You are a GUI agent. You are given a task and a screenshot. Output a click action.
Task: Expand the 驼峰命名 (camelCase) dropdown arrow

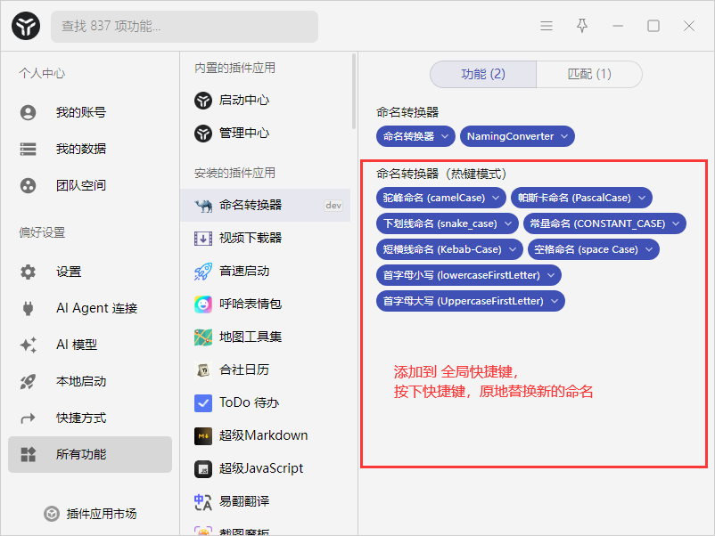[496, 198]
